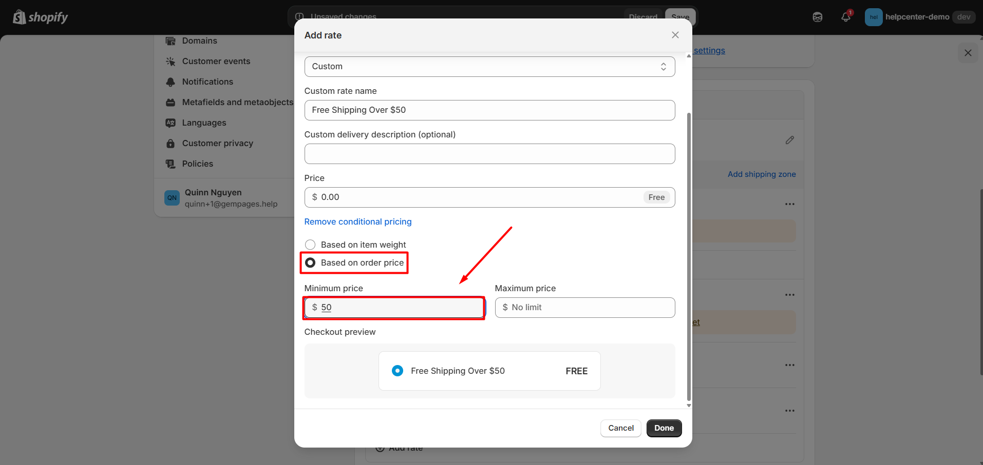Image resolution: width=983 pixels, height=465 pixels.
Task: Open Customer privacy with the lock icon
Action: [171, 143]
